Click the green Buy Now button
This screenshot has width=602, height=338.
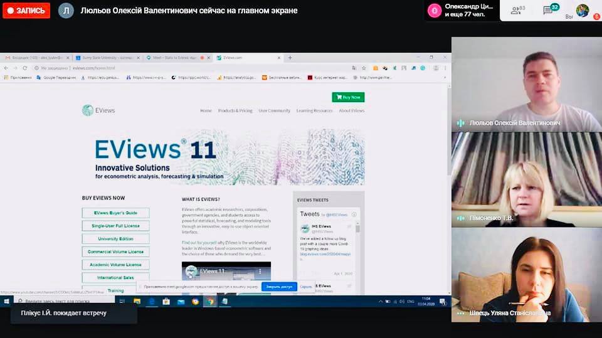(348, 97)
